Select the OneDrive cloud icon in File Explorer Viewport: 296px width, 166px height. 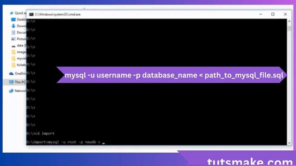11,73
